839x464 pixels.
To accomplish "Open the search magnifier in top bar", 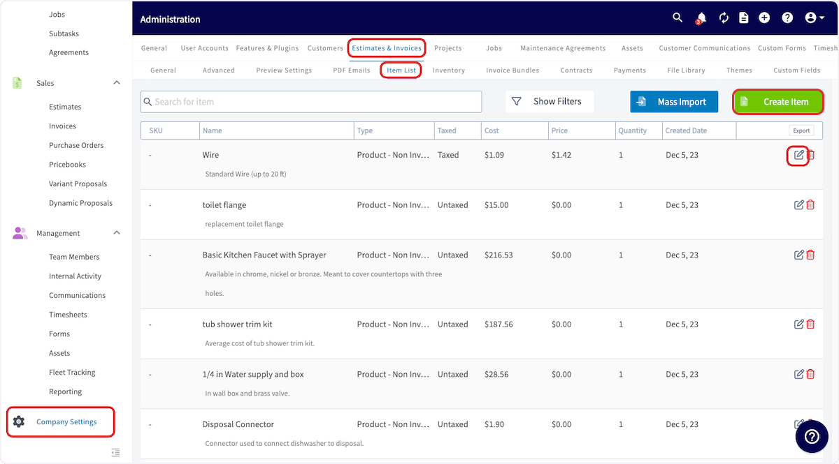I will (x=677, y=18).
